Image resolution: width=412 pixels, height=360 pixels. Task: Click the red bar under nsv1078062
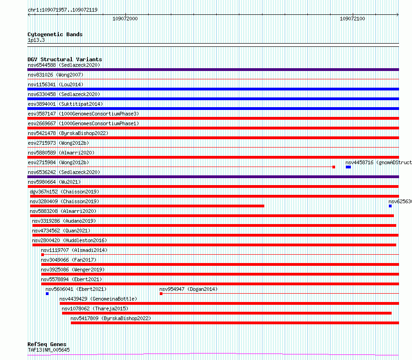pos(227,313)
